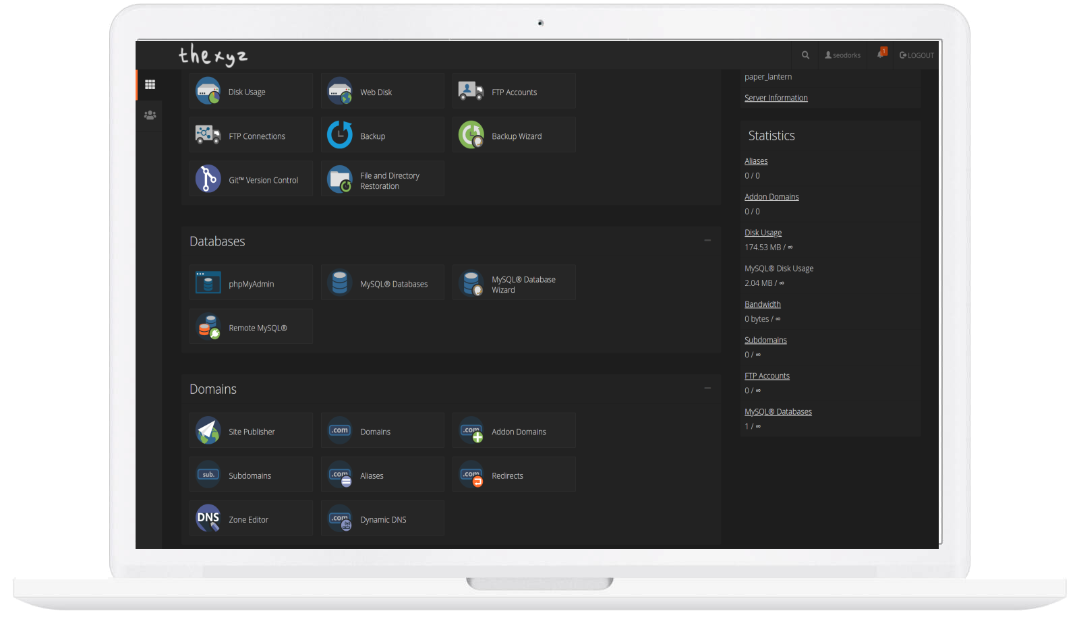Open the Backup Wizard icon
This screenshot has width=1077, height=640.
pos(471,136)
